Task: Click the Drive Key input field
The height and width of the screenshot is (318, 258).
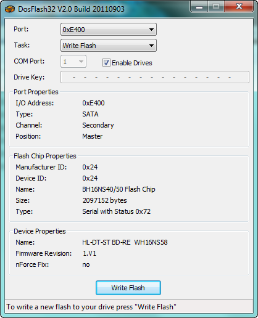Action: pos(155,77)
